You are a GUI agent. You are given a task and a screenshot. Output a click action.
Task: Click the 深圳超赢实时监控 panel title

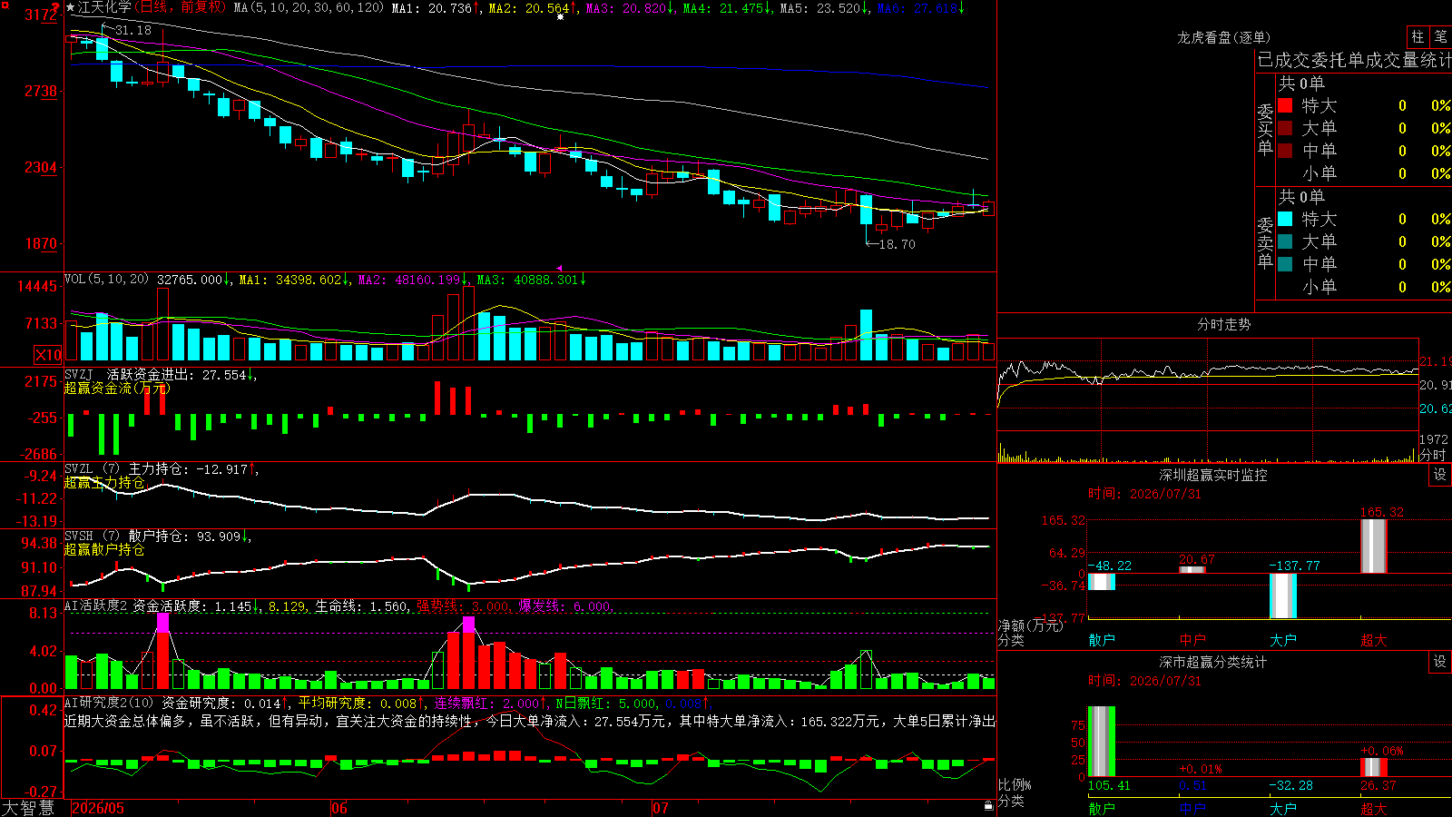tap(1212, 475)
